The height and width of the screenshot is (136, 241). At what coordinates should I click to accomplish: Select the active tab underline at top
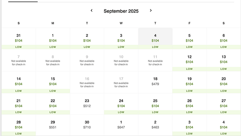[23, 2]
